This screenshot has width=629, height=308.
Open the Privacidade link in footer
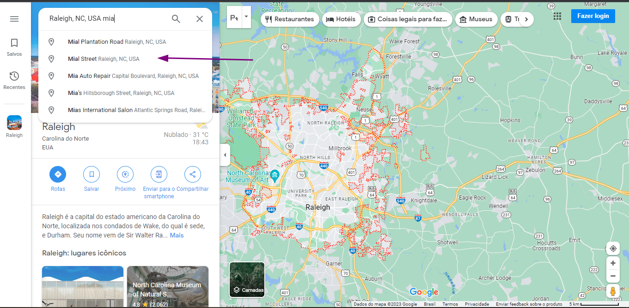tap(477, 304)
